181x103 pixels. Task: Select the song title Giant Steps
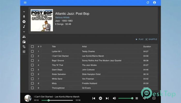pyautogui.click(x=57, y=70)
